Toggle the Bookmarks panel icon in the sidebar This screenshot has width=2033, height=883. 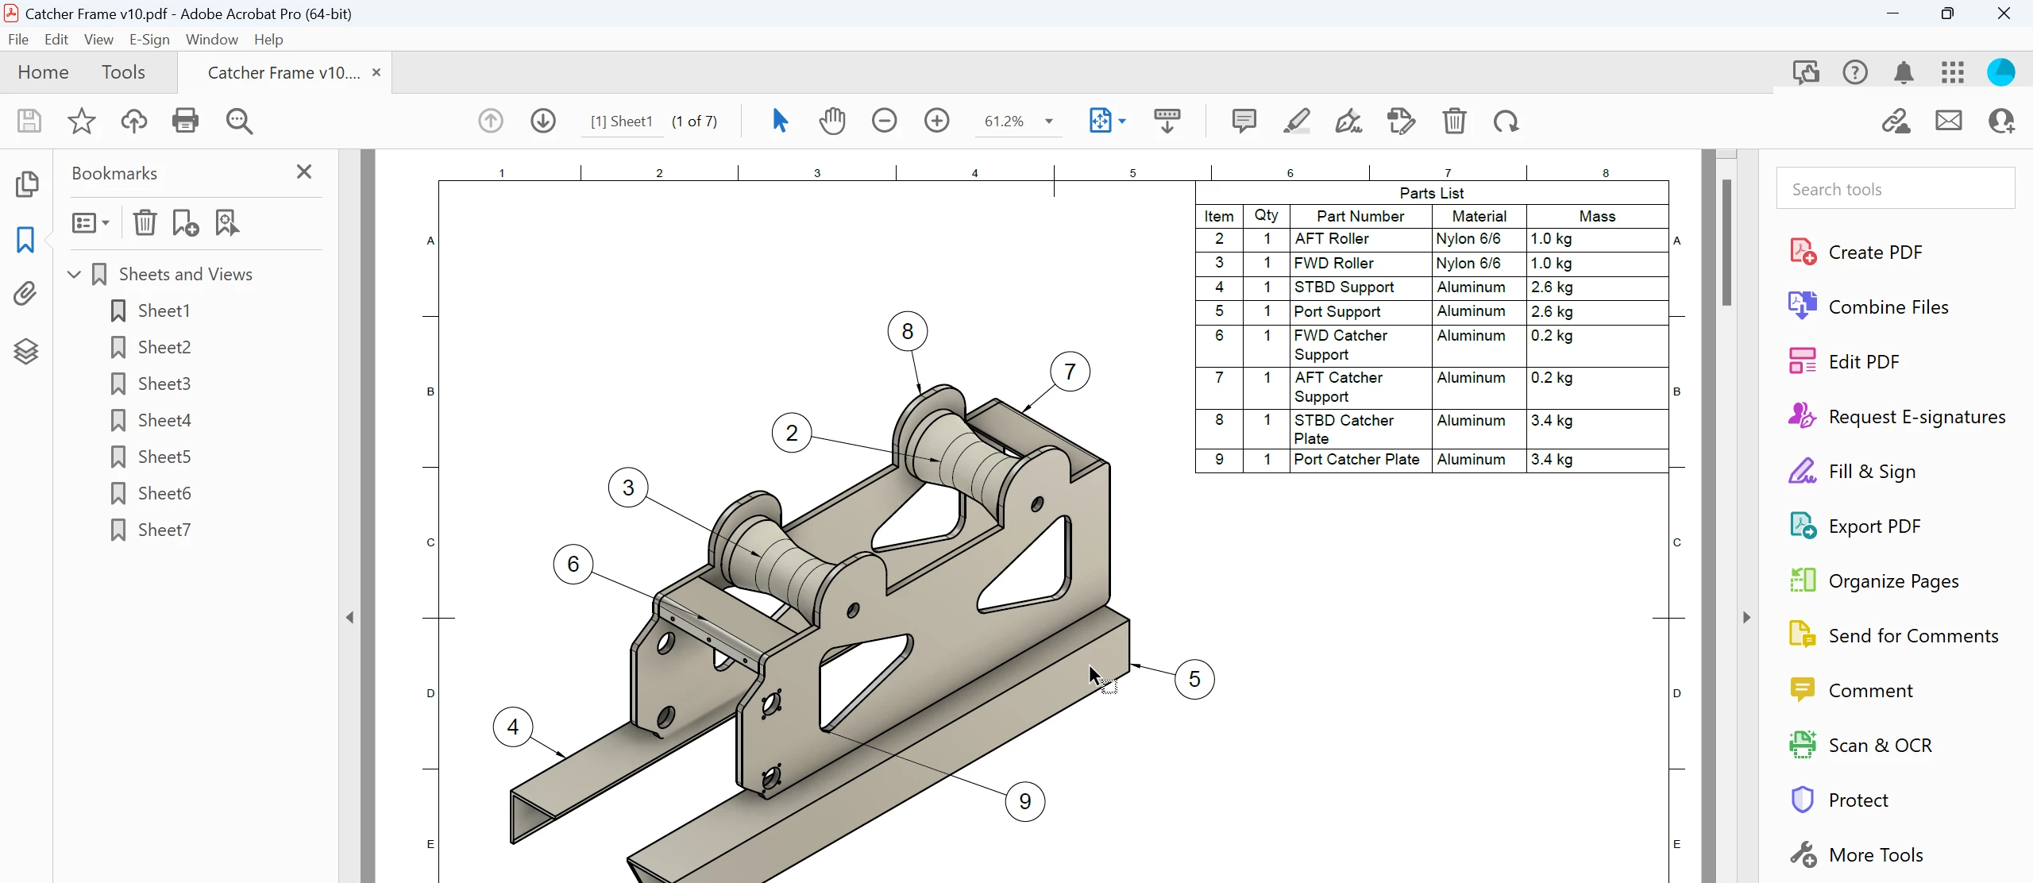point(26,240)
